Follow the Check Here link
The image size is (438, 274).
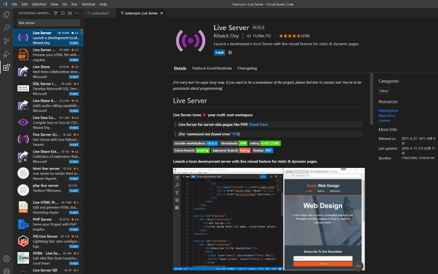click(258, 125)
